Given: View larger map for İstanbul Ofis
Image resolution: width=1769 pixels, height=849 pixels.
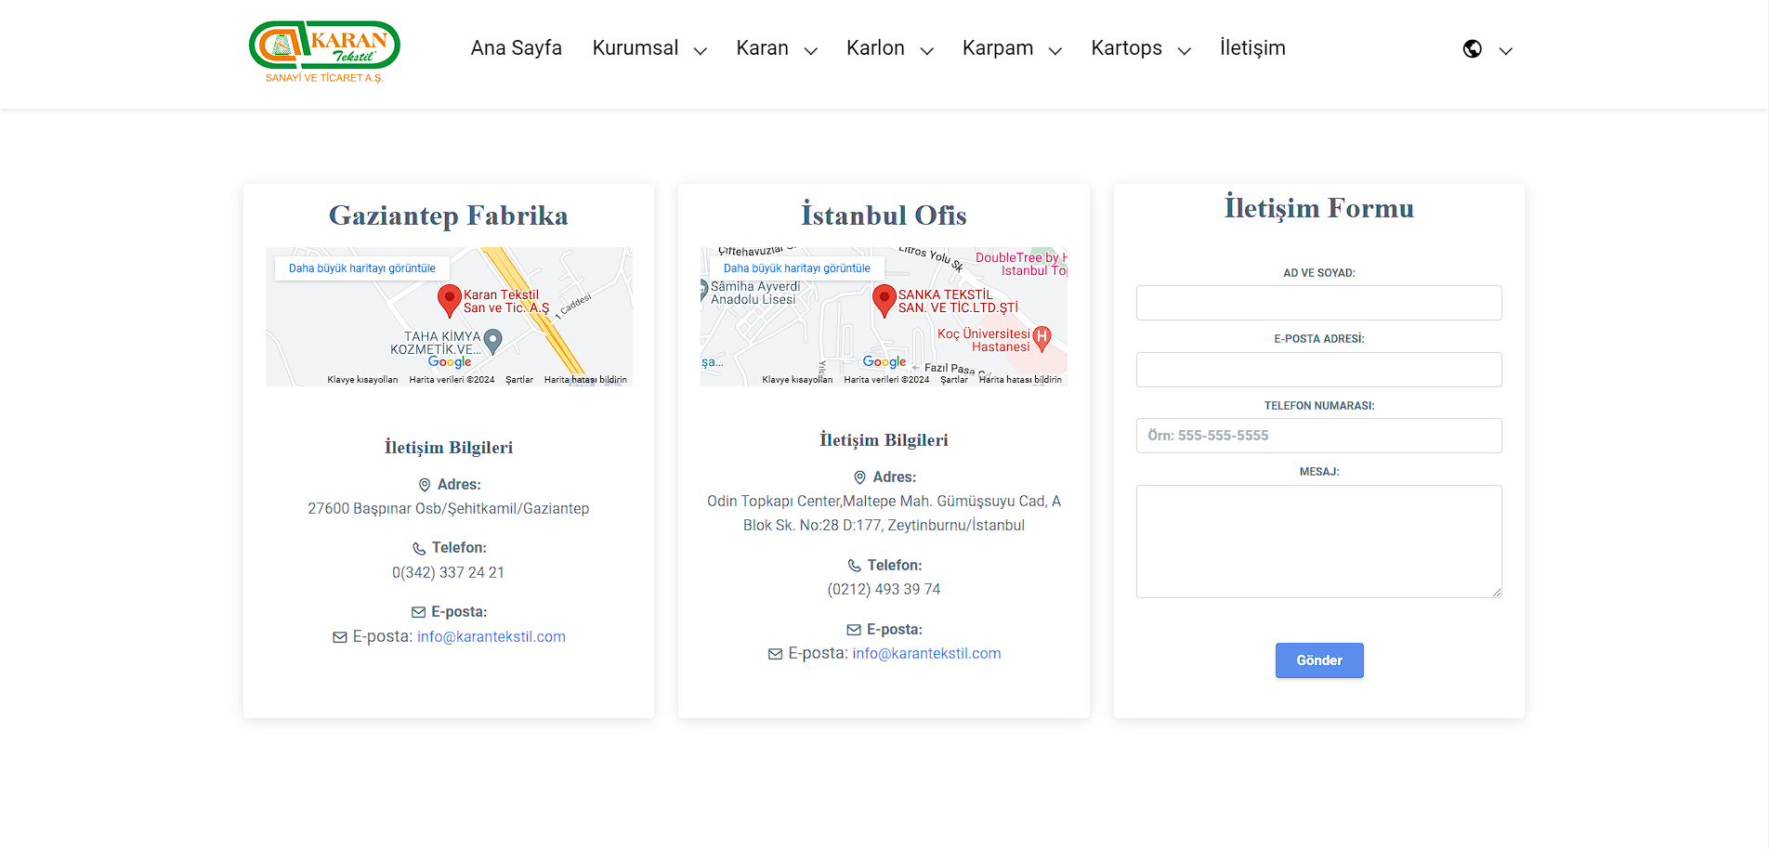Looking at the screenshot, I should click(x=797, y=268).
